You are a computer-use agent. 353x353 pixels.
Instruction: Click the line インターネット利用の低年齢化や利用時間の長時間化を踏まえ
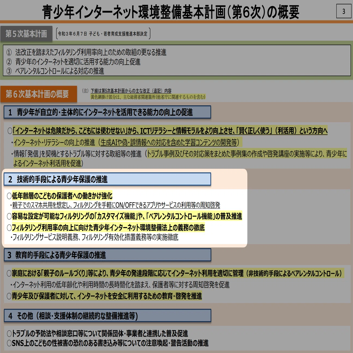pos(120,285)
